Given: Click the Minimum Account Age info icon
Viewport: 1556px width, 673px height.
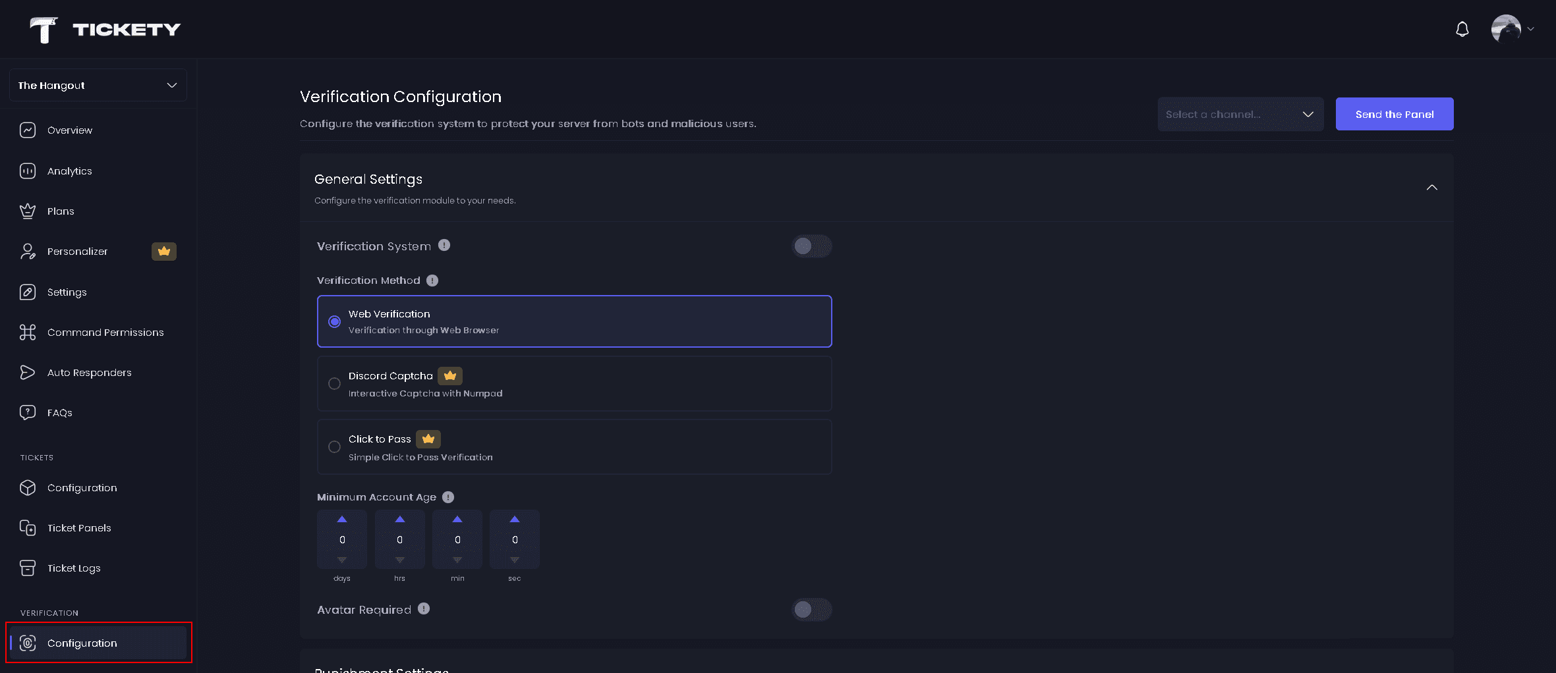Looking at the screenshot, I should tap(448, 497).
